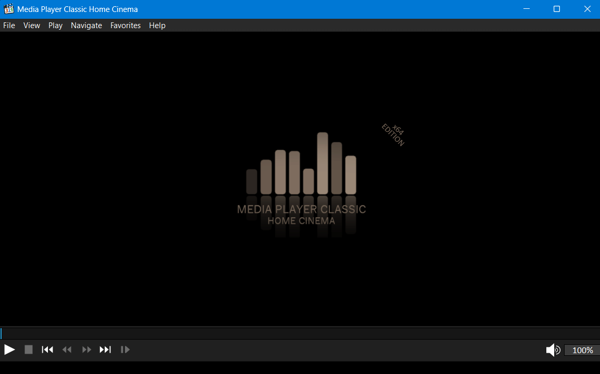Decrease speed with the rewind arrows
Image resolution: width=600 pixels, height=374 pixels.
tap(67, 350)
